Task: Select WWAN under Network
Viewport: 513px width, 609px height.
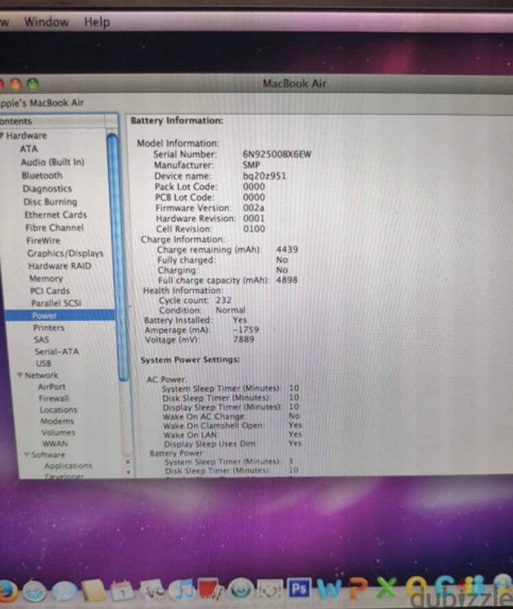Action: coord(55,443)
